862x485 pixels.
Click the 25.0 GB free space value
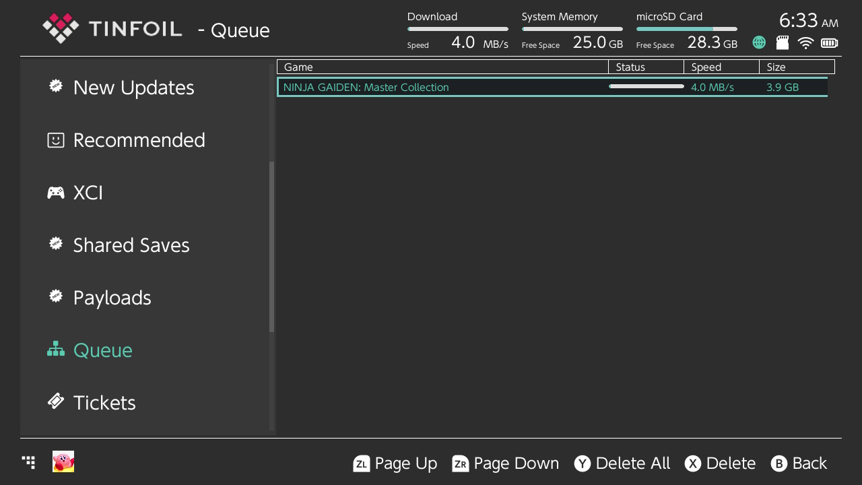pyautogui.click(x=598, y=42)
